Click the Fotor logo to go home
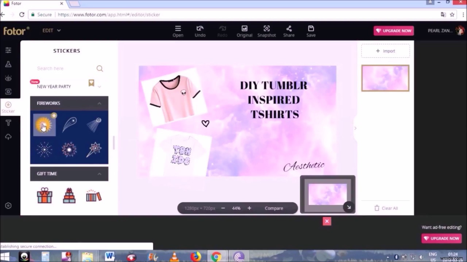This screenshot has height=262, width=467. coord(16,31)
